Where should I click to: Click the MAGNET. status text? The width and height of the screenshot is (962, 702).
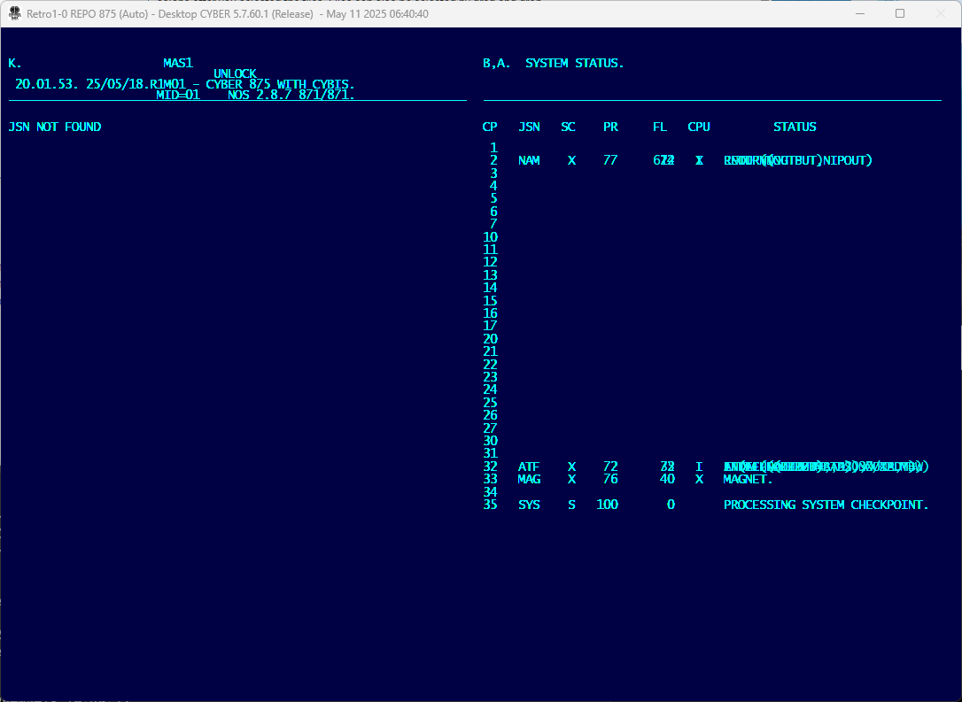(749, 480)
